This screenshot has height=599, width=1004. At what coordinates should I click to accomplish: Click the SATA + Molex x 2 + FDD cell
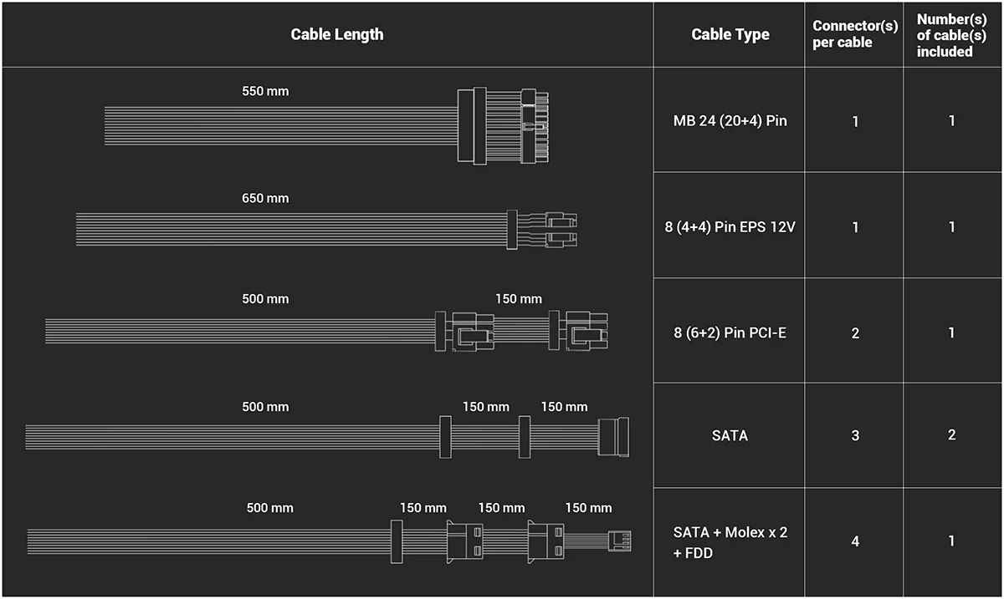[730, 541]
